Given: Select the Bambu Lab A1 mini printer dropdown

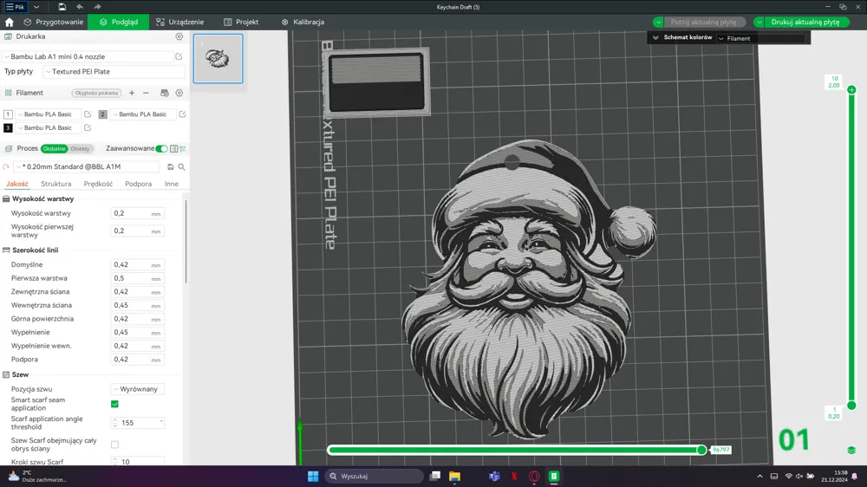Looking at the screenshot, I should tap(88, 56).
